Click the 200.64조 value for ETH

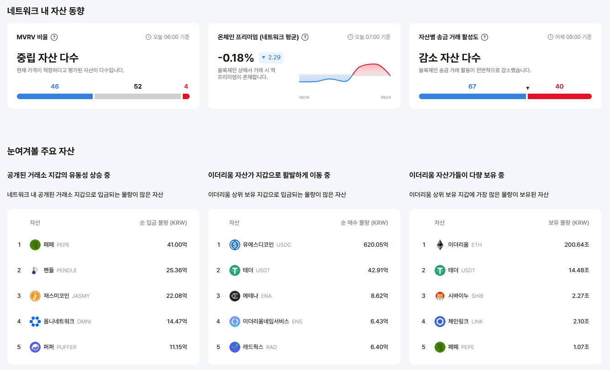pyautogui.click(x=577, y=245)
